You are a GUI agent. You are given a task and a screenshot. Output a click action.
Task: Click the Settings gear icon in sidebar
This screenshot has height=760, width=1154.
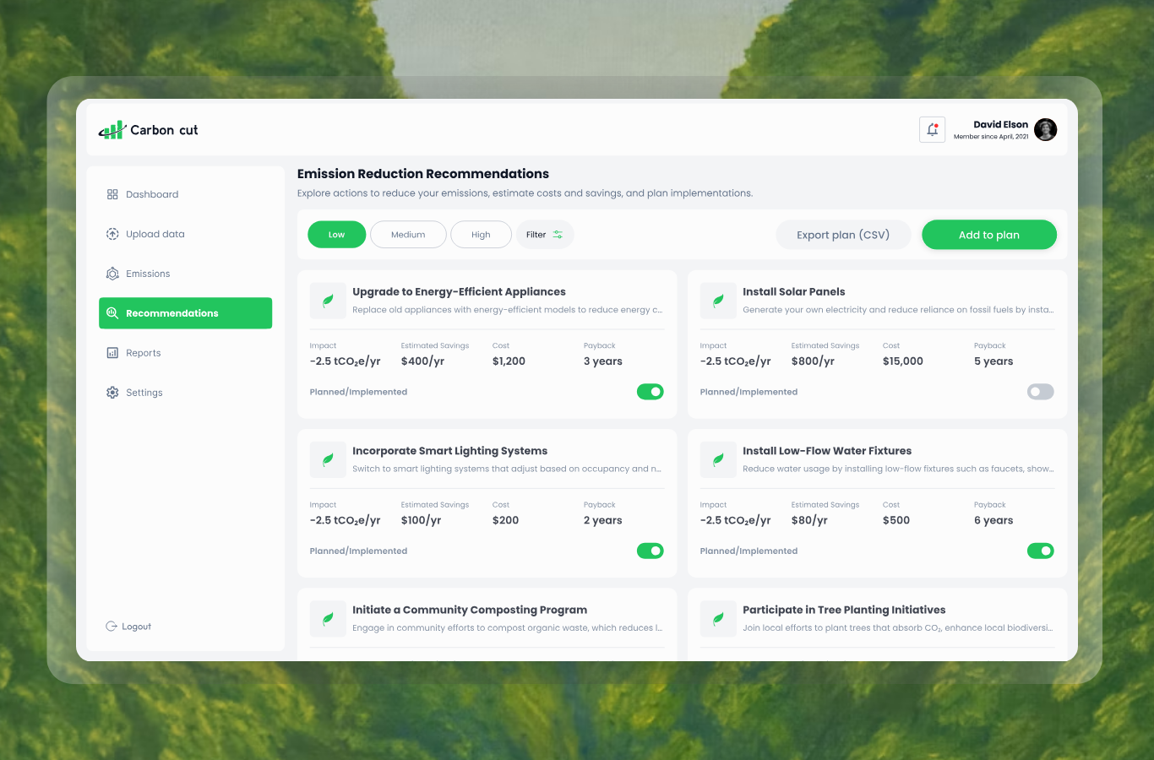pyautogui.click(x=112, y=393)
